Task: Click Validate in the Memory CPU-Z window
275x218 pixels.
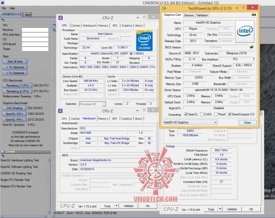Action: 232,209
